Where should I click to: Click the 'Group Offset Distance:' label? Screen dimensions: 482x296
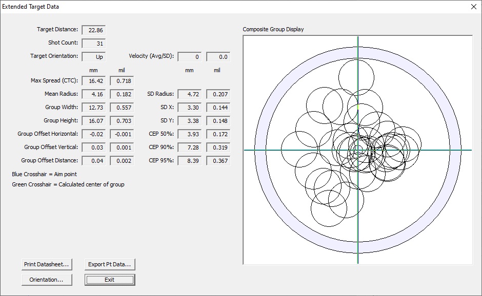(x=50, y=160)
